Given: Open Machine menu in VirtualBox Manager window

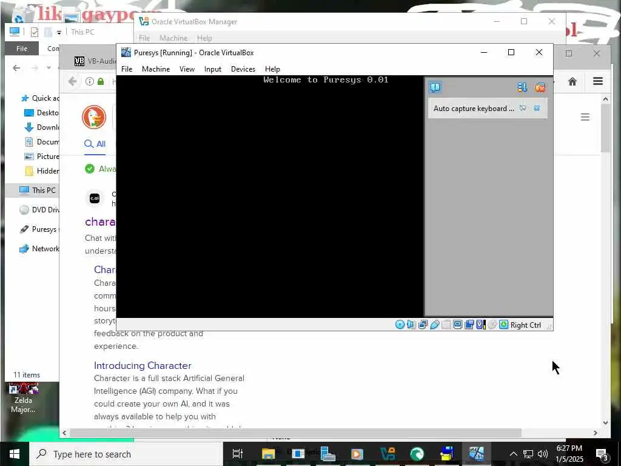Looking at the screenshot, I should tap(173, 38).
